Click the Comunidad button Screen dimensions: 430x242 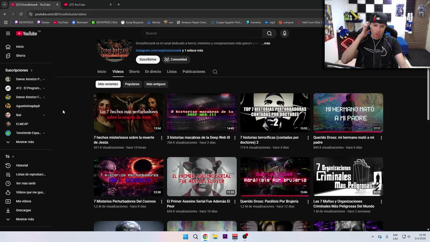pos(175,59)
